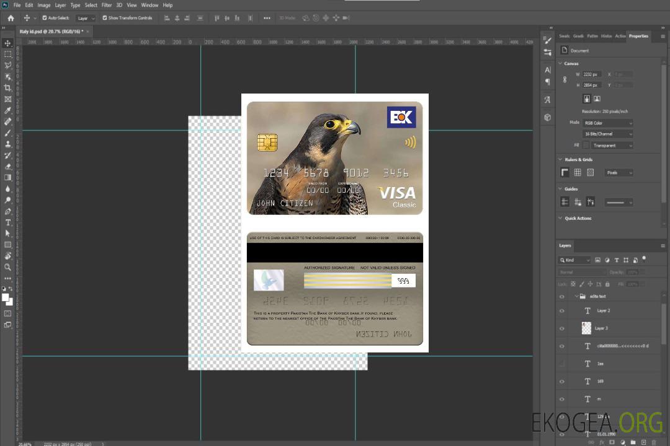Open the Paragraph panel icon

pos(548,82)
